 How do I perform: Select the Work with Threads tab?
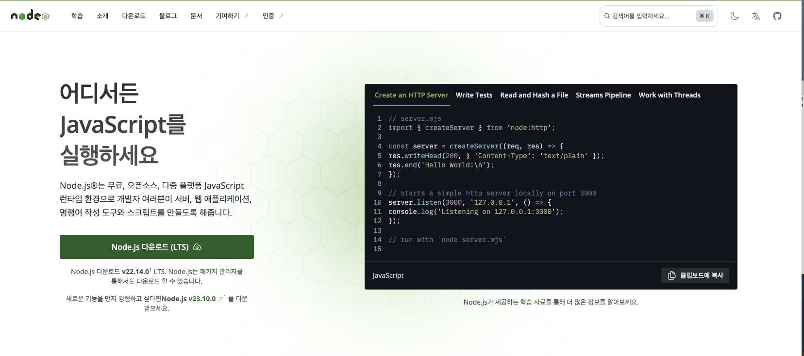pos(670,95)
